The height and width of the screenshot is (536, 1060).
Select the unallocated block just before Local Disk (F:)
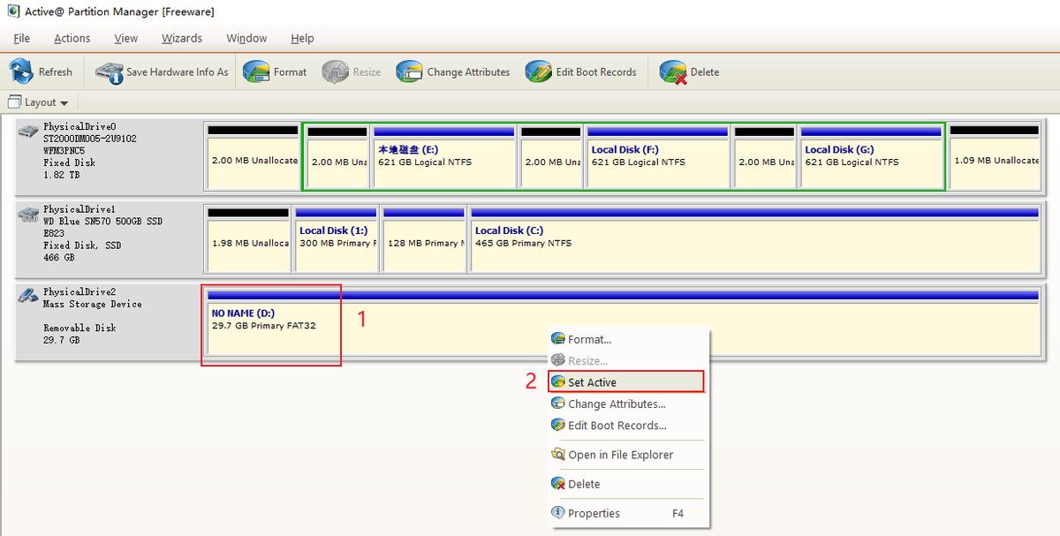551,156
